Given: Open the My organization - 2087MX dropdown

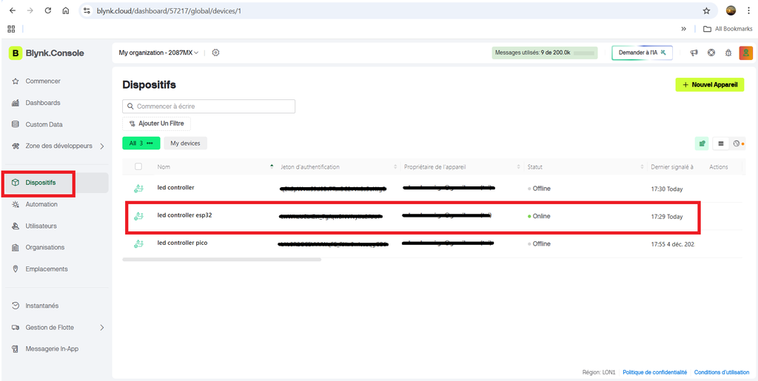Looking at the screenshot, I should (x=158, y=53).
